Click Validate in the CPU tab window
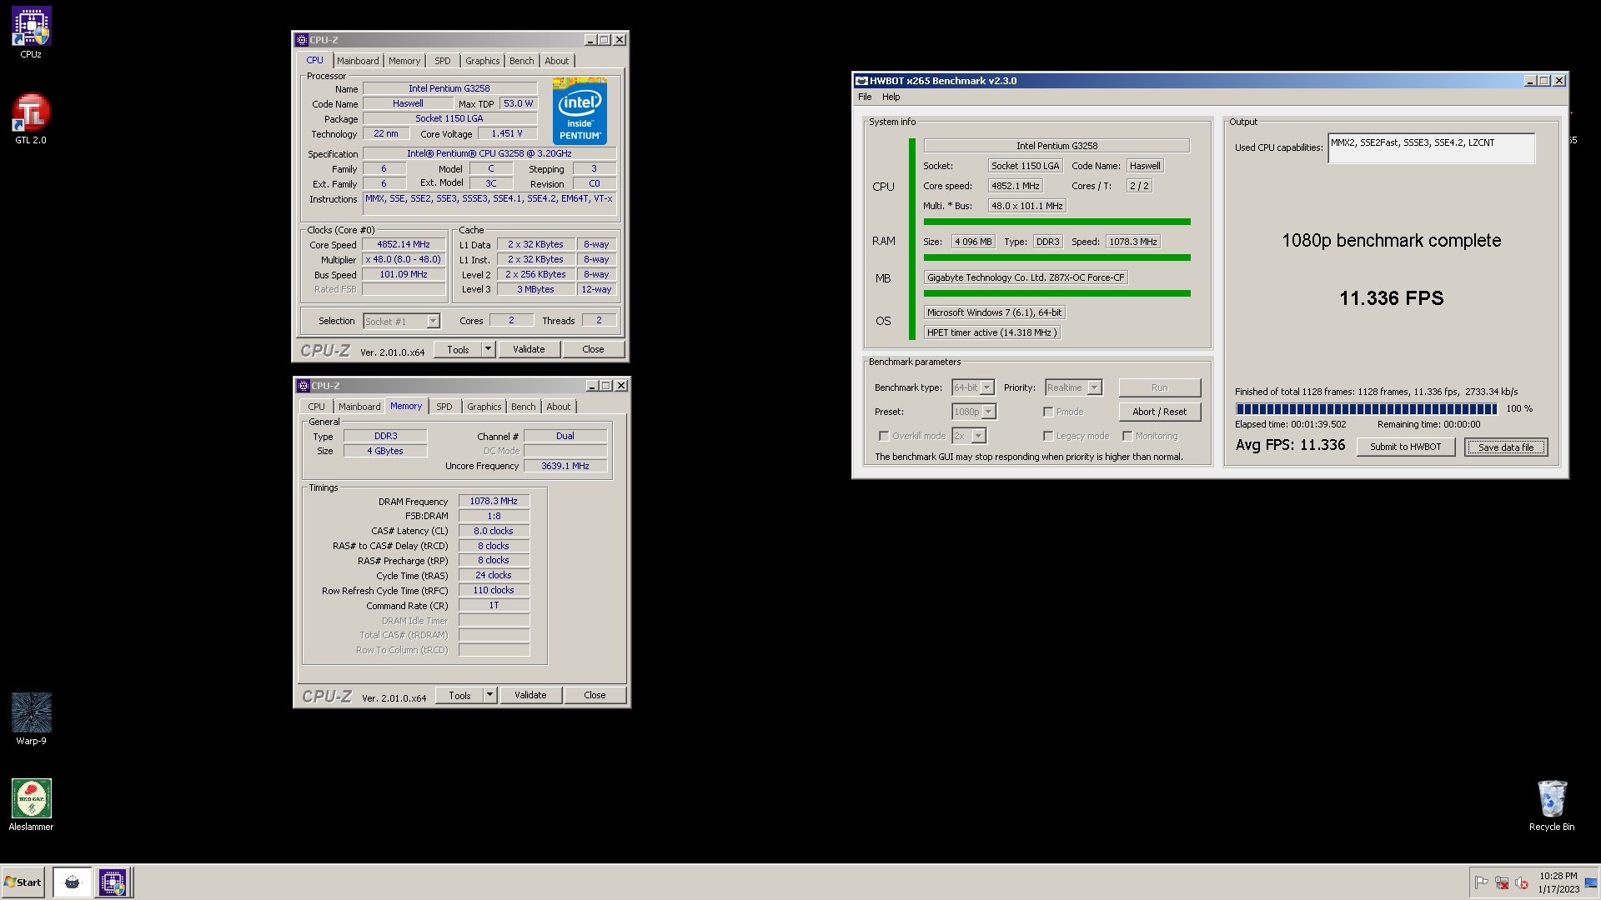The image size is (1601, 900). click(529, 349)
